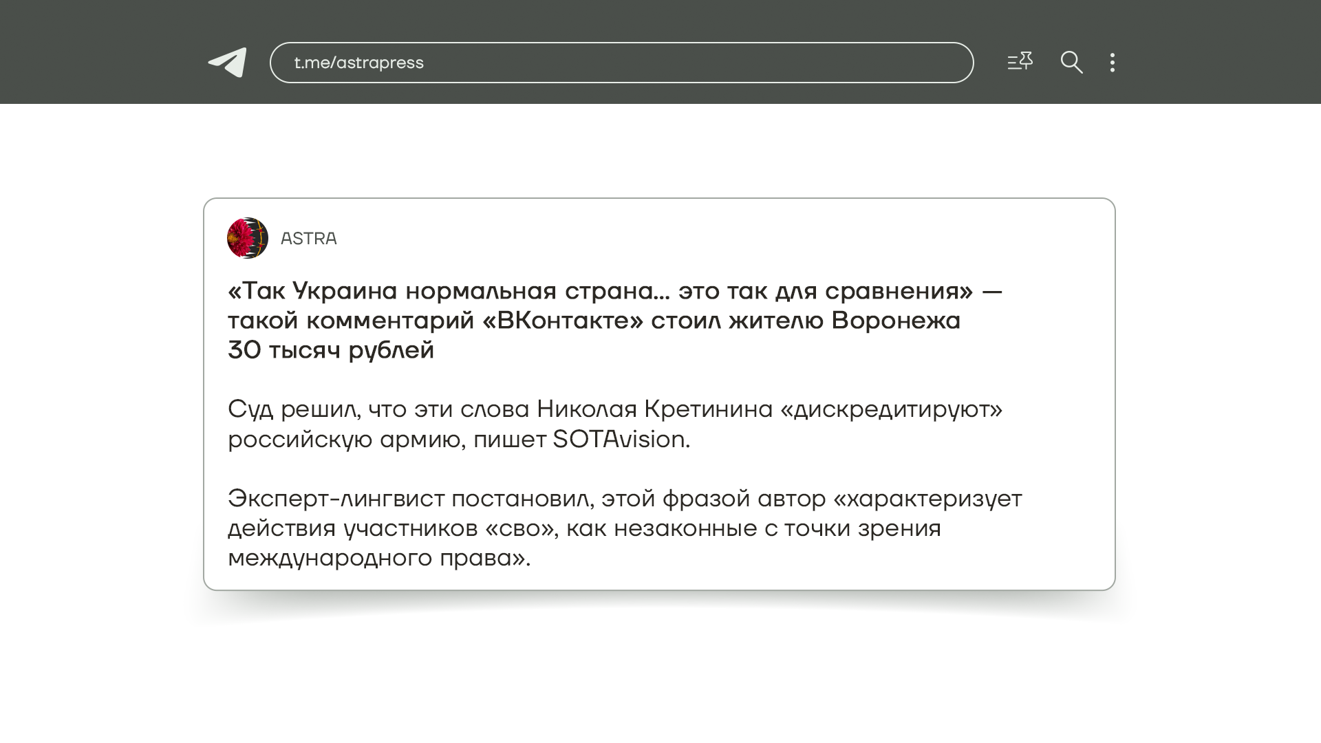Click "международного права" at post end
Screen dimensions: 1321x743
pyautogui.click(x=378, y=558)
